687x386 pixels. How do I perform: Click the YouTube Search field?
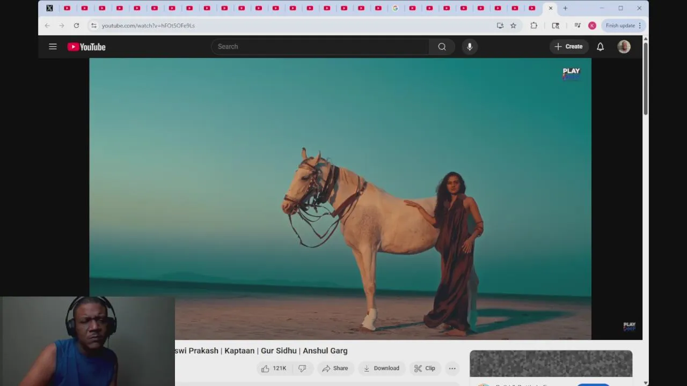320,47
